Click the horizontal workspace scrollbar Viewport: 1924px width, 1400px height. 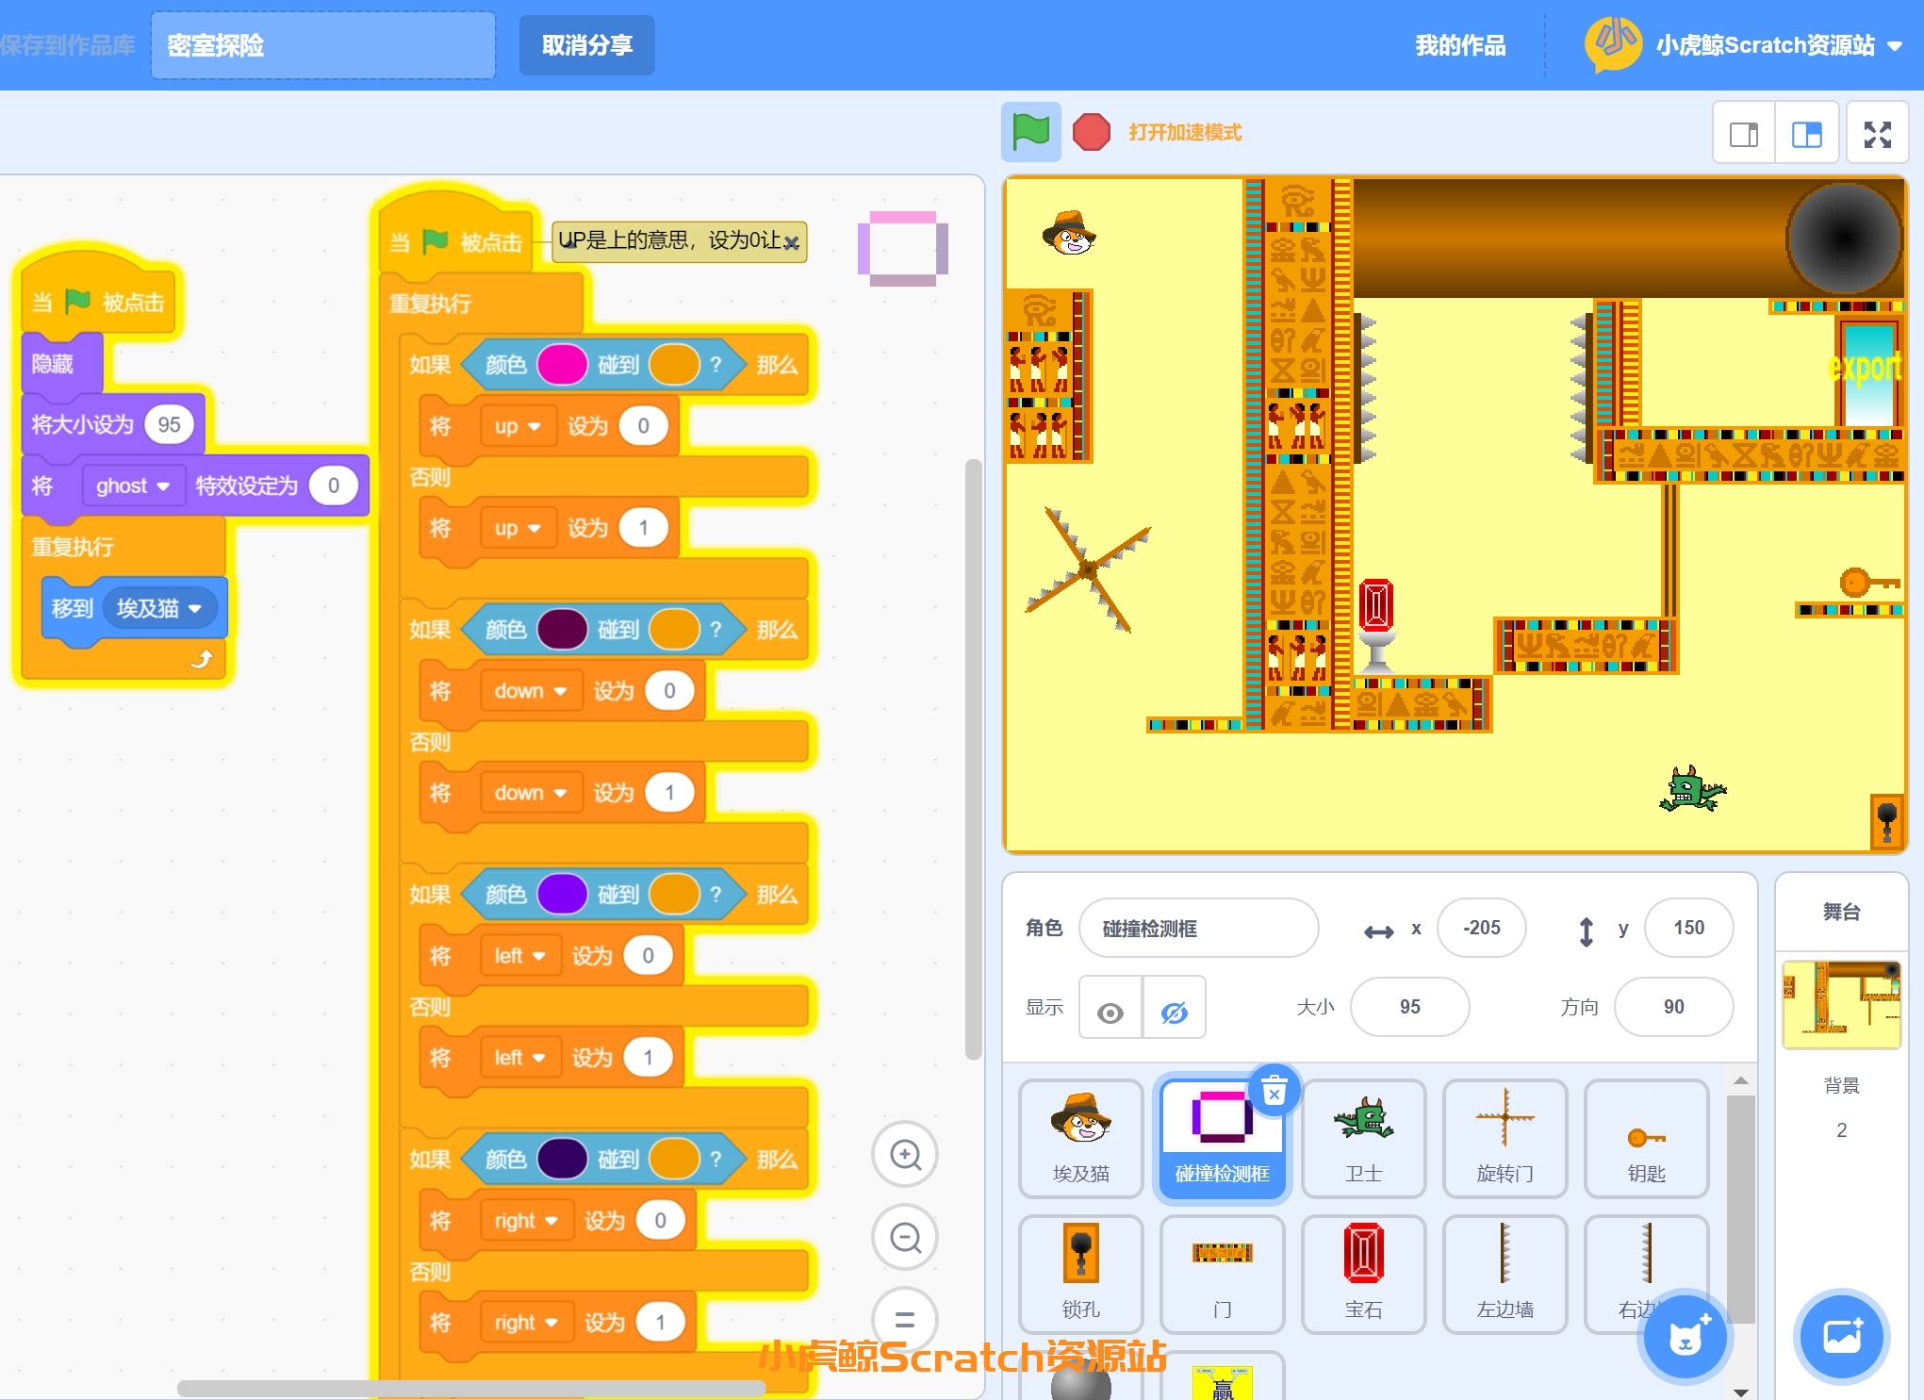[471, 1388]
